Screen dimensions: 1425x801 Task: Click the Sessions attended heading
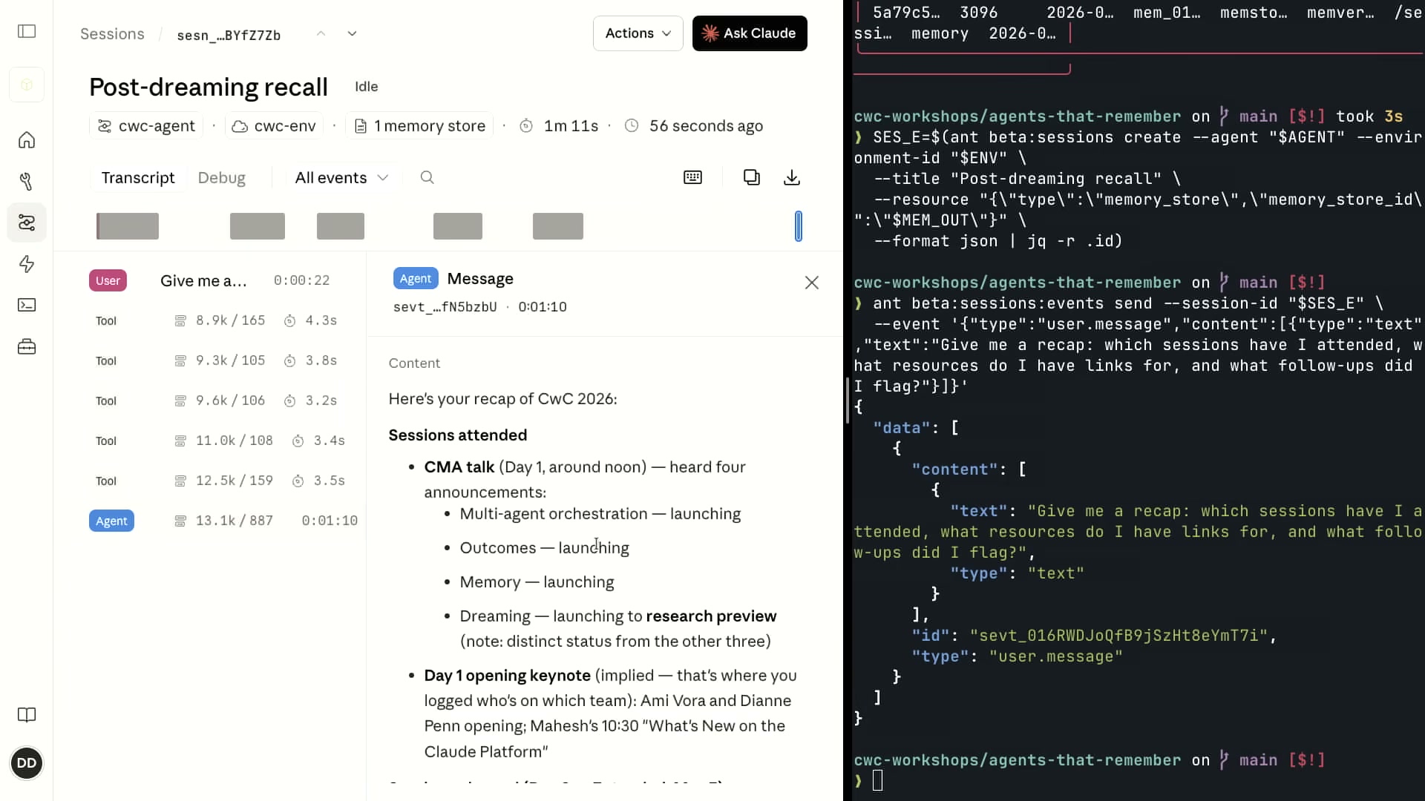pos(458,435)
